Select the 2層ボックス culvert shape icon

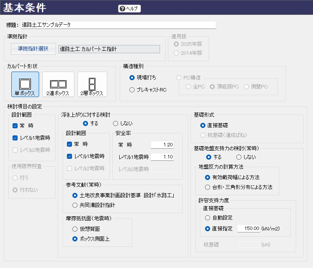point(92,85)
